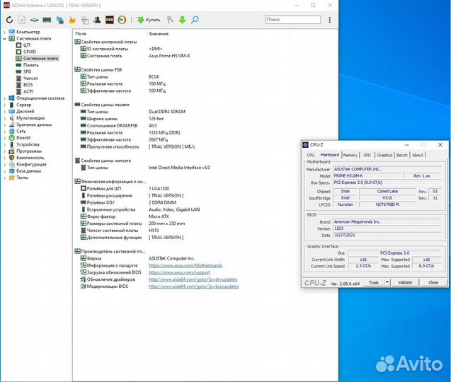Open the Tools dropdown arrow in CPU-Z

(387, 282)
